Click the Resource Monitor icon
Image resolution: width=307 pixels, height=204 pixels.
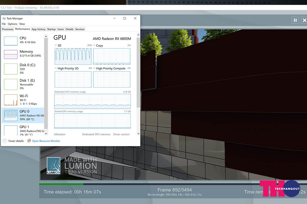tap(29, 141)
